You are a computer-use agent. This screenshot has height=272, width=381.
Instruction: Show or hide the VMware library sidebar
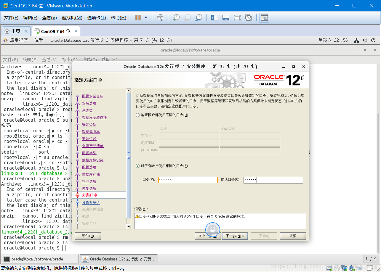click(214, 18)
